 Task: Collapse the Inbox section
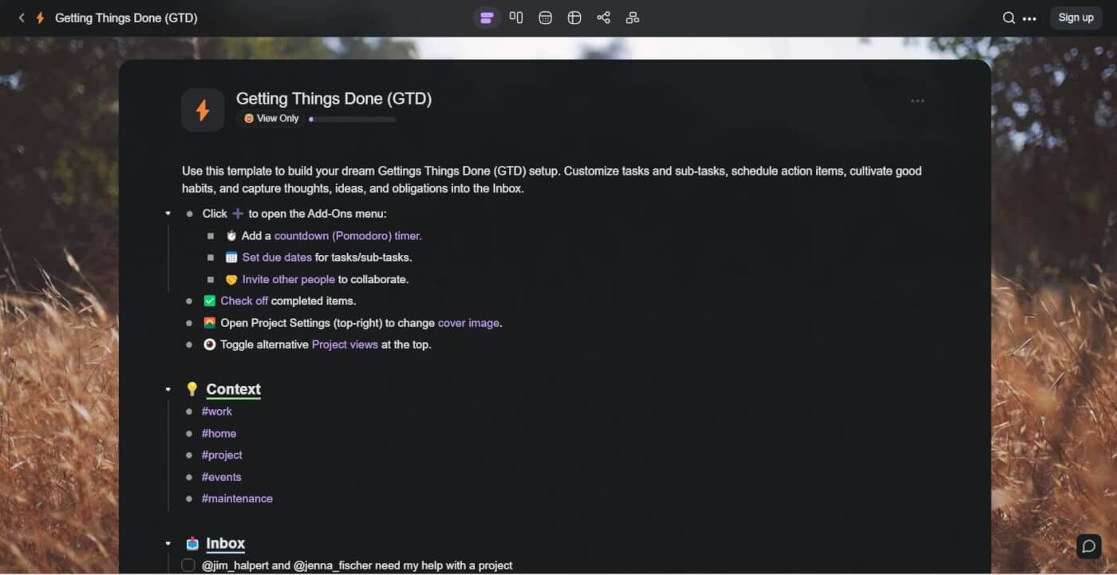(168, 543)
